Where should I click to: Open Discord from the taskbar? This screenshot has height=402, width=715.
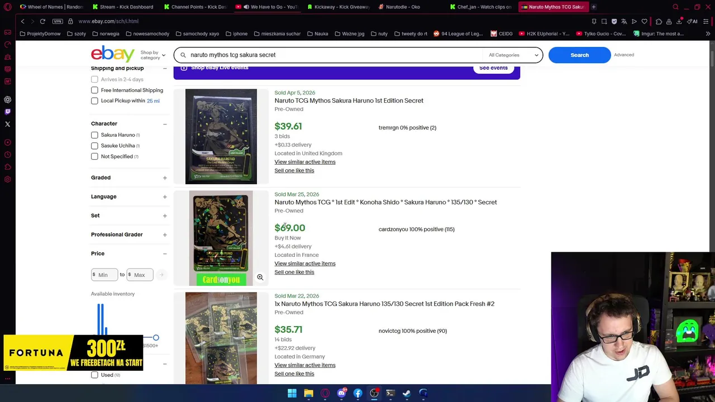pos(341,393)
